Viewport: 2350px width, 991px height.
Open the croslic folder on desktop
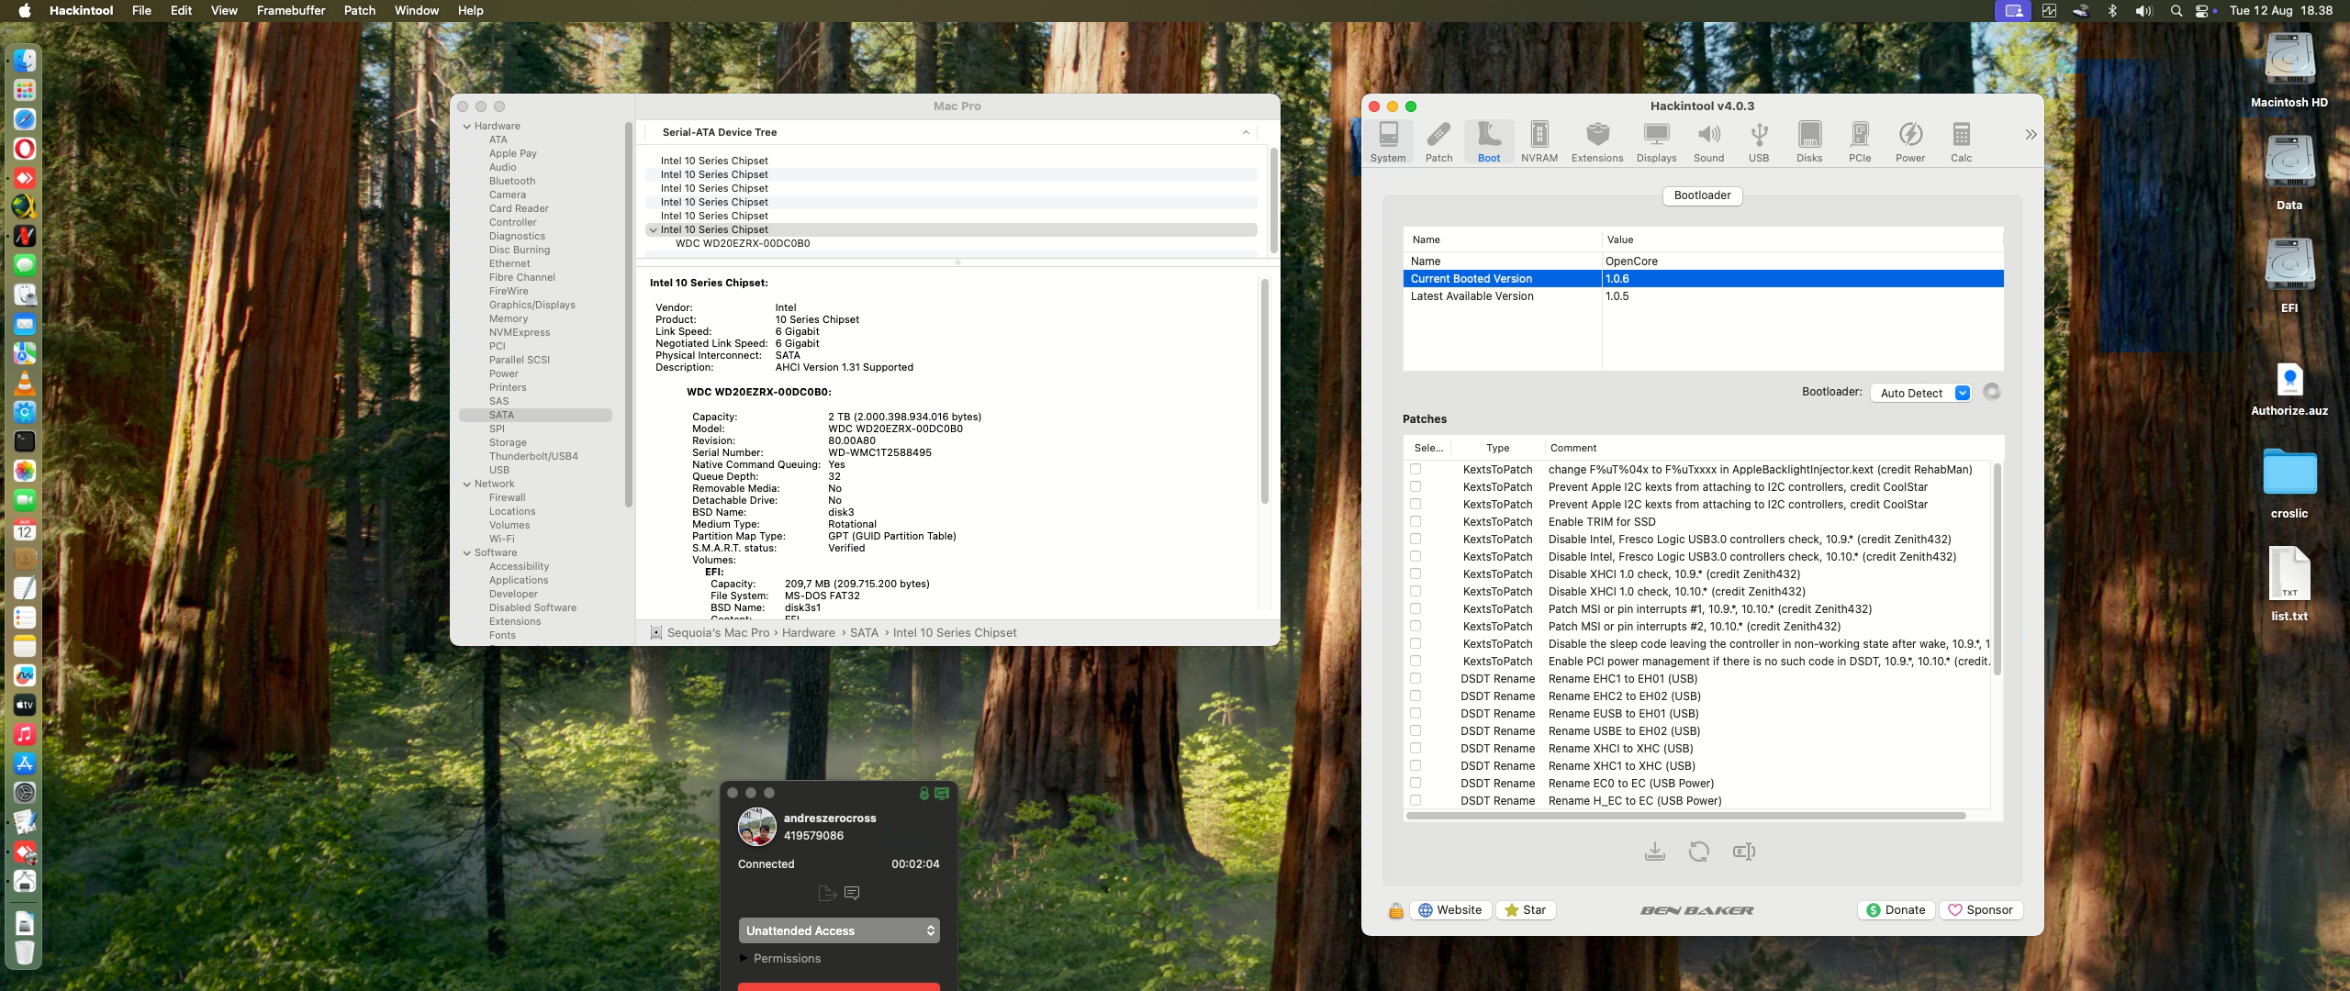(2288, 484)
